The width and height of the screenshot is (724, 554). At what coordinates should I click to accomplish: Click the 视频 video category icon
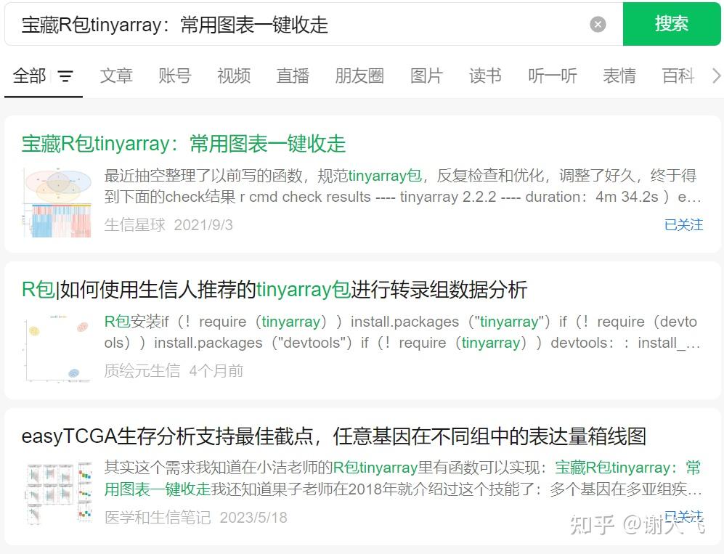pyautogui.click(x=233, y=76)
